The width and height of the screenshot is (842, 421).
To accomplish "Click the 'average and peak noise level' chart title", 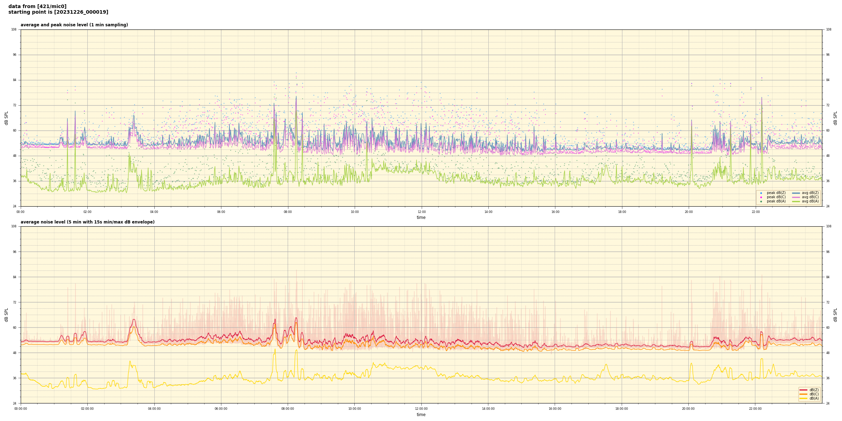I will [74, 25].
